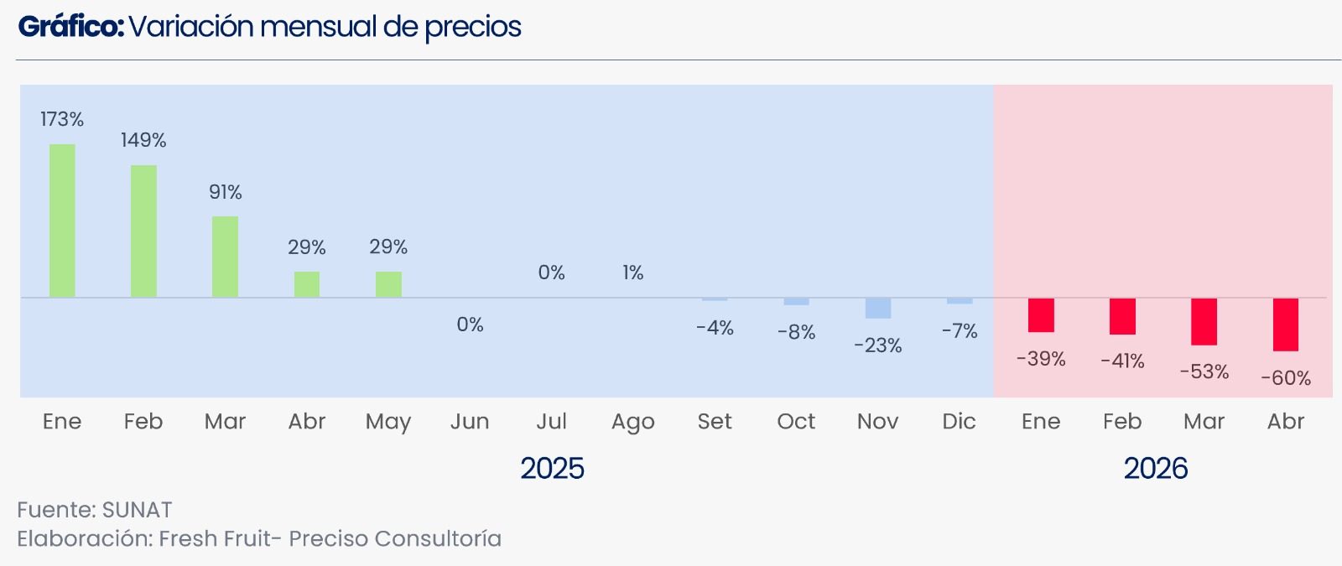This screenshot has height=566, width=1342.
Task: Select the light blue -23% Nov bar
Action: click(x=878, y=308)
